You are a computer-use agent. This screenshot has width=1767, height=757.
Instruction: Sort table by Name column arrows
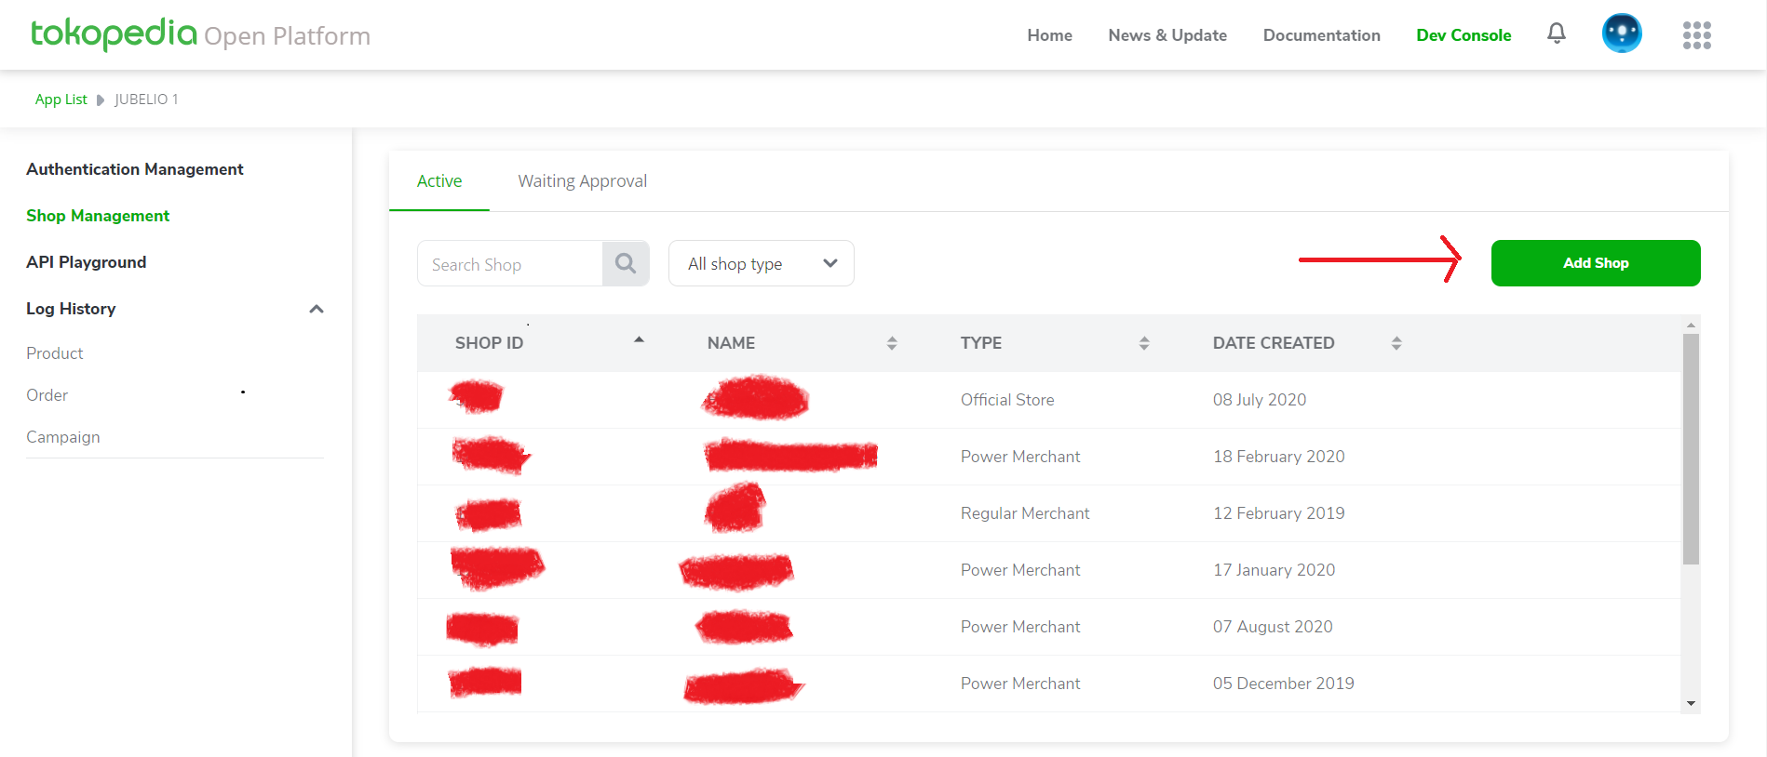[892, 343]
